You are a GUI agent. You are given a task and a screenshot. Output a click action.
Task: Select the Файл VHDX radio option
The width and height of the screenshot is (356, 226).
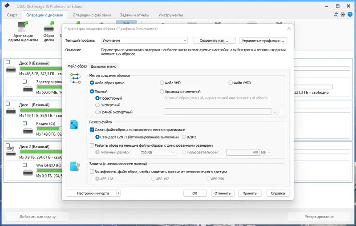(x=231, y=83)
